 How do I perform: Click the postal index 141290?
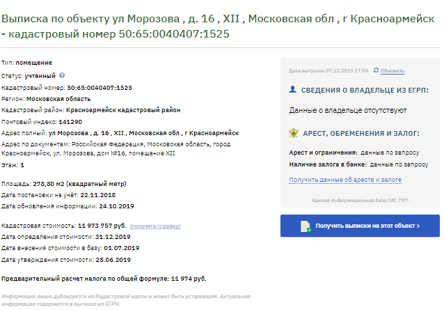pos(70,122)
